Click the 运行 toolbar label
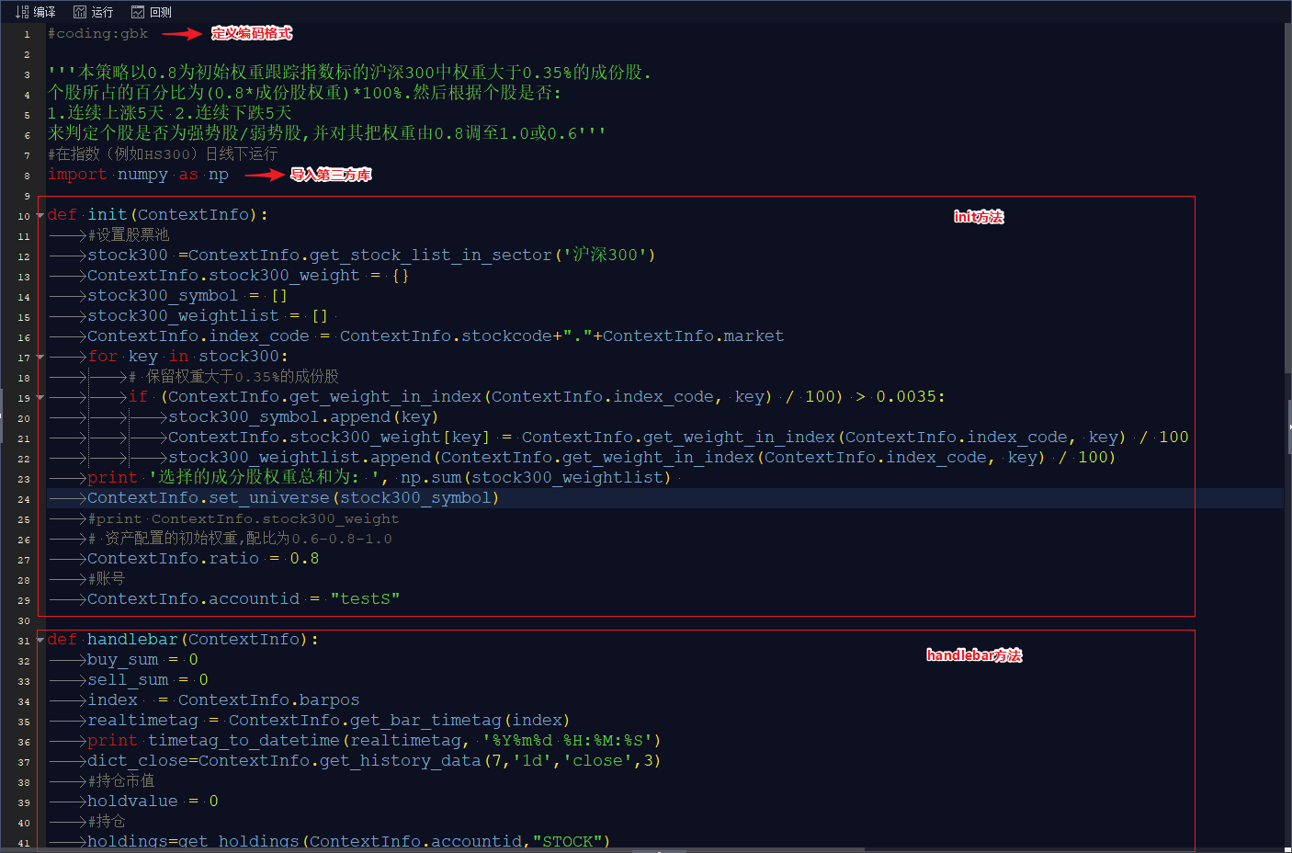This screenshot has width=1292, height=853. tap(102, 12)
